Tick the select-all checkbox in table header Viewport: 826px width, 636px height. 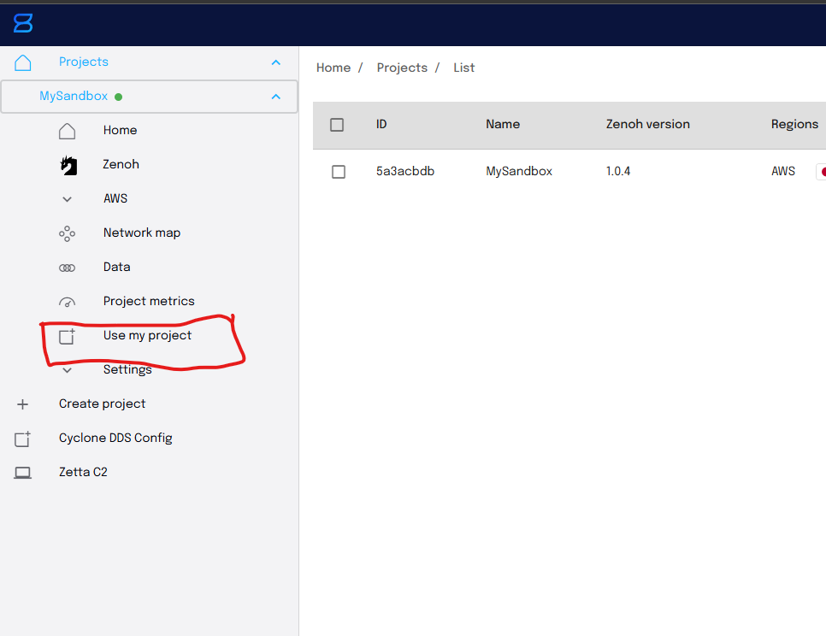pyautogui.click(x=337, y=125)
